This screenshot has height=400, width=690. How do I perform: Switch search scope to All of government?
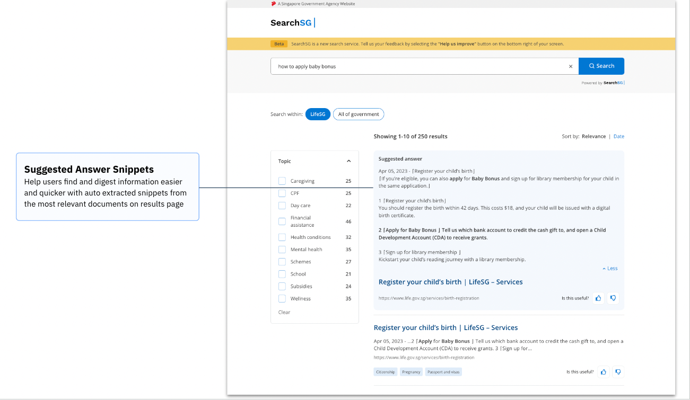(359, 114)
